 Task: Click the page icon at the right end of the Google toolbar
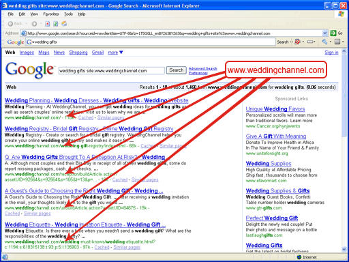(x=337, y=42)
